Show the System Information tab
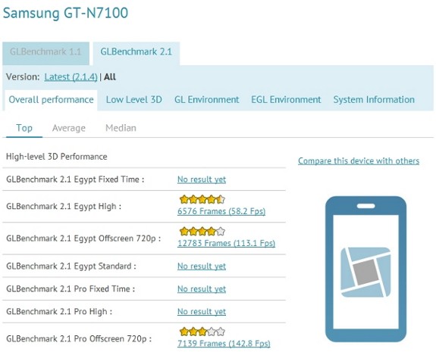Screen dimensions: 436x352 (x=374, y=100)
